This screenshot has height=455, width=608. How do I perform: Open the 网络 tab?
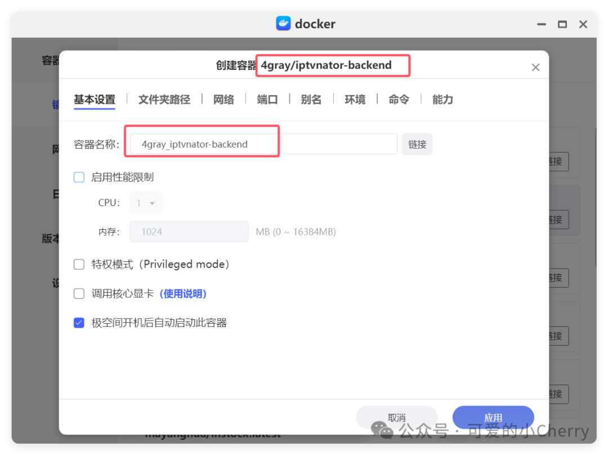point(223,100)
